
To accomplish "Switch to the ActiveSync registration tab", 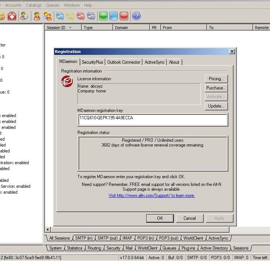I will pyautogui.click(x=154, y=62).
